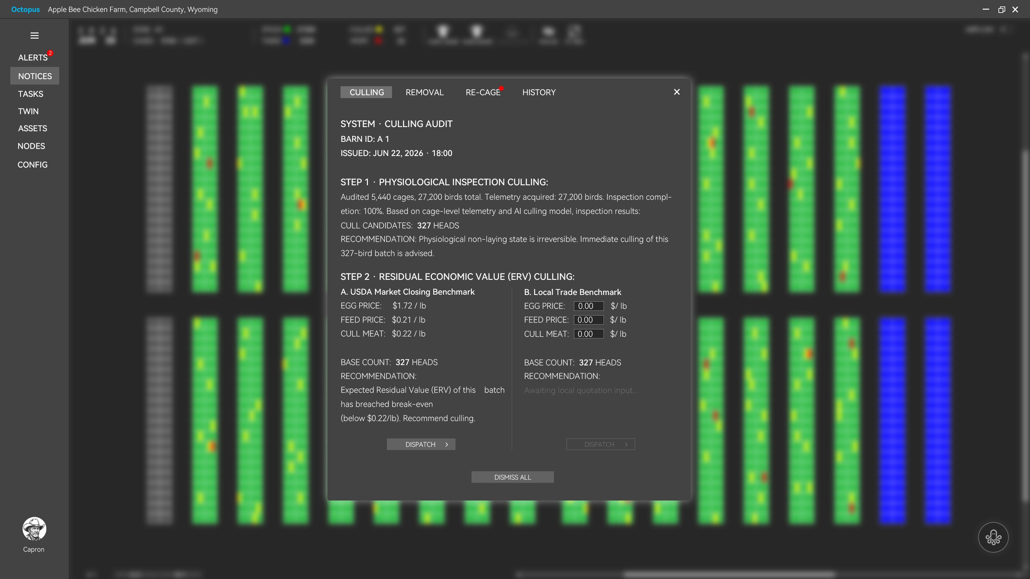Click the octopus assistant icon

993,537
